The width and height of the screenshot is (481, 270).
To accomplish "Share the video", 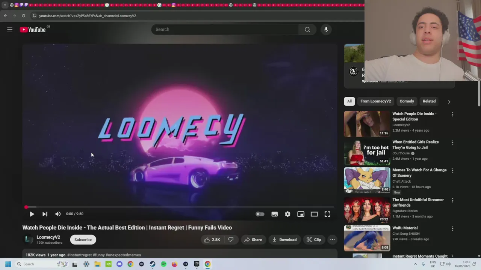I will [253, 240].
